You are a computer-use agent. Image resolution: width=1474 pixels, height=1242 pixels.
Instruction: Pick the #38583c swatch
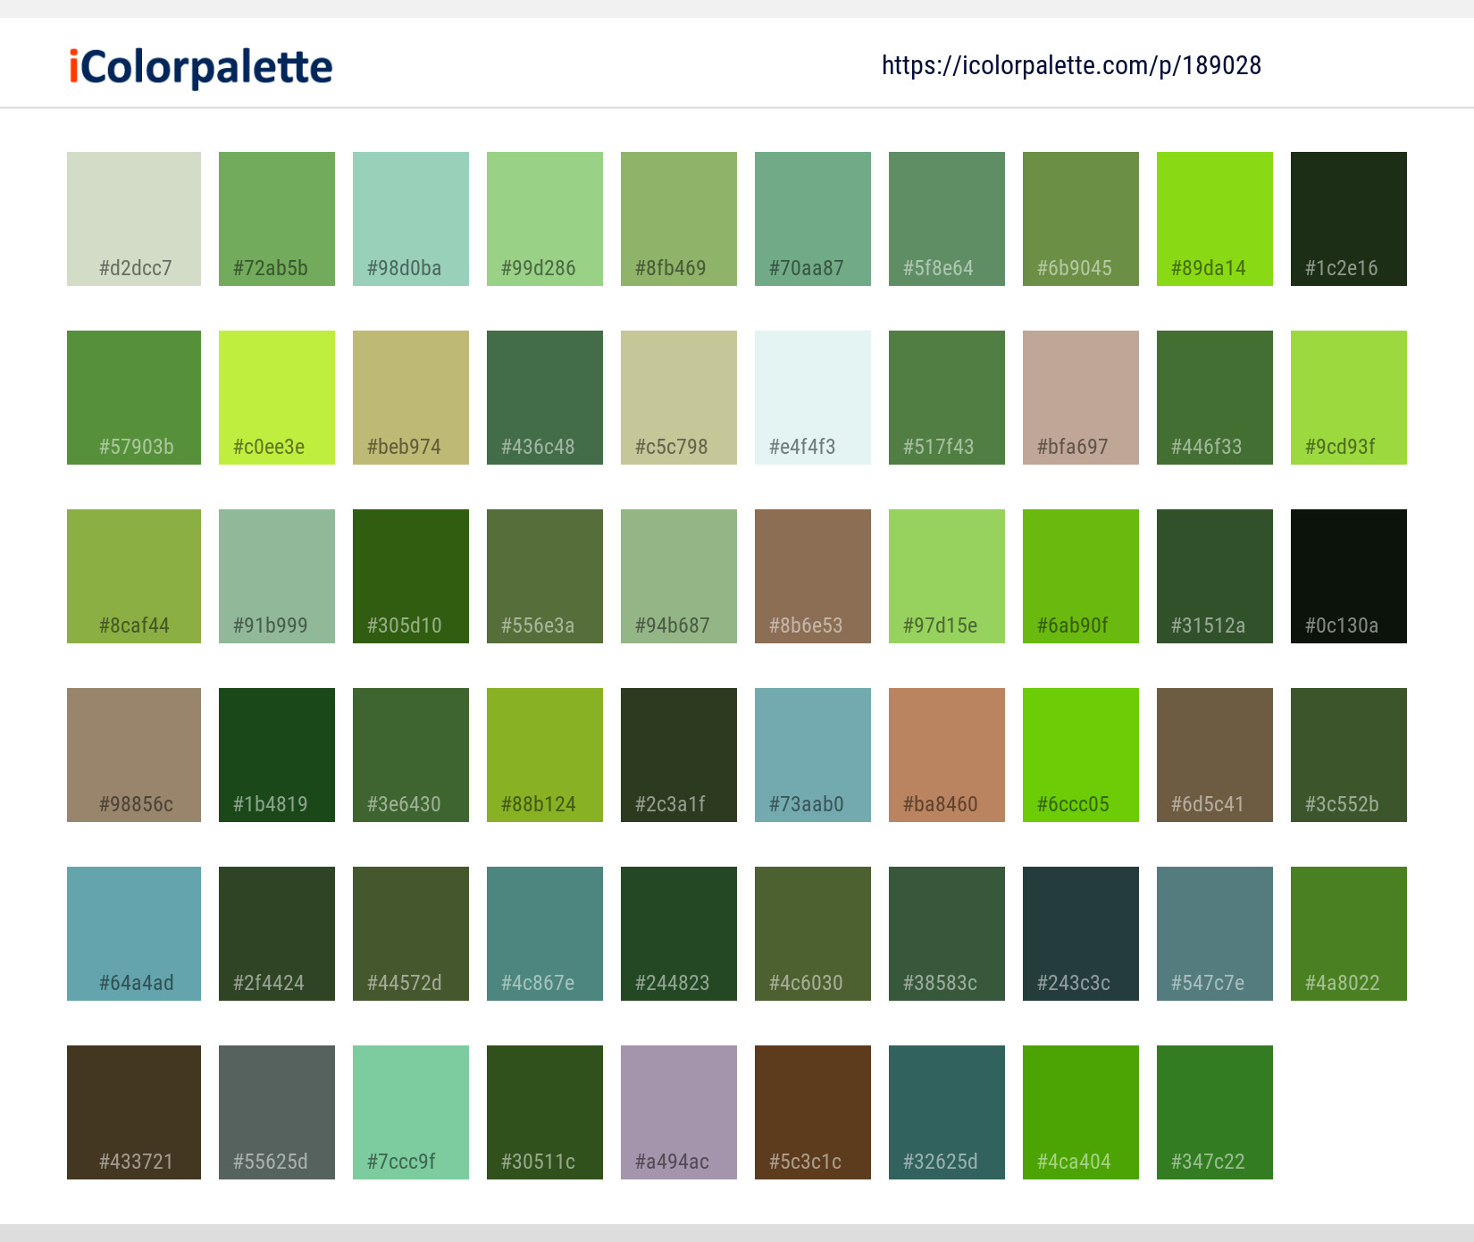pyautogui.click(x=947, y=934)
